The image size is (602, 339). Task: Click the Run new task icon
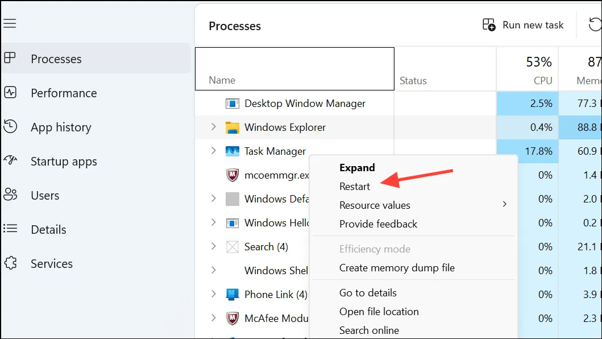[x=489, y=24]
